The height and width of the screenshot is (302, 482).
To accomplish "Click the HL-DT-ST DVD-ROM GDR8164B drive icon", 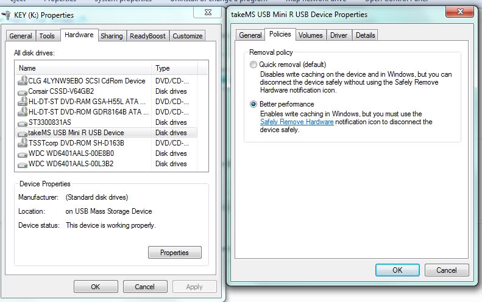I will click(x=23, y=112).
